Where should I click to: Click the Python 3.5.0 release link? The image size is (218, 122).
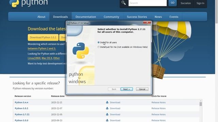click(x=21, y=120)
